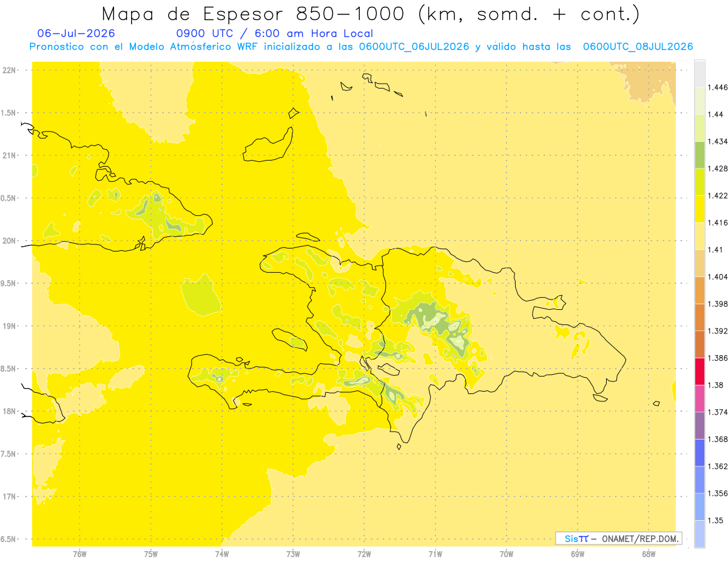728x562 pixels.
Task: Select the date label '06-Jul-2026'
Action: [x=76, y=33]
